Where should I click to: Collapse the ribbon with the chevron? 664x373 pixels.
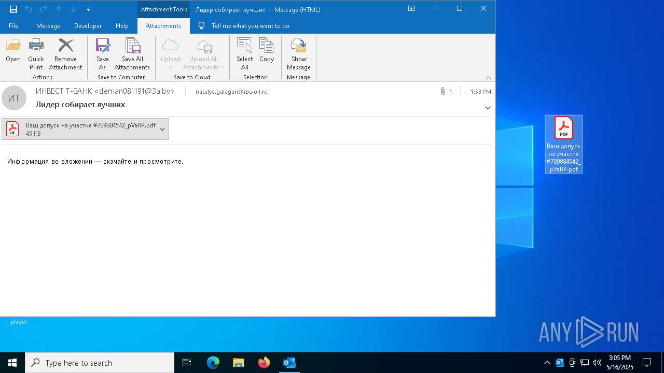tap(488, 78)
